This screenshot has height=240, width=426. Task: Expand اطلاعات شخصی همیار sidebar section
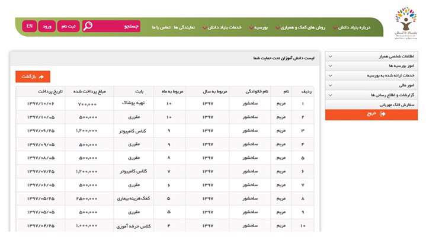371,57
